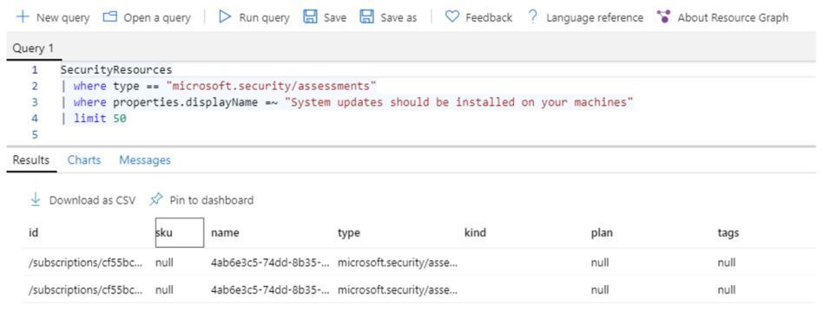Click the second row's name cell
The width and height of the screenshot is (823, 318).
(271, 289)
